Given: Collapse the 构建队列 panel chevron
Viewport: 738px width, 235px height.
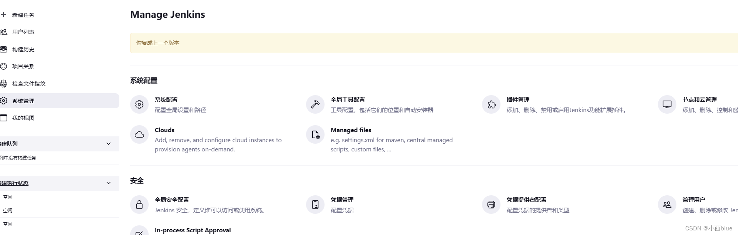Looking at the screenshot, I should (109, 144).
